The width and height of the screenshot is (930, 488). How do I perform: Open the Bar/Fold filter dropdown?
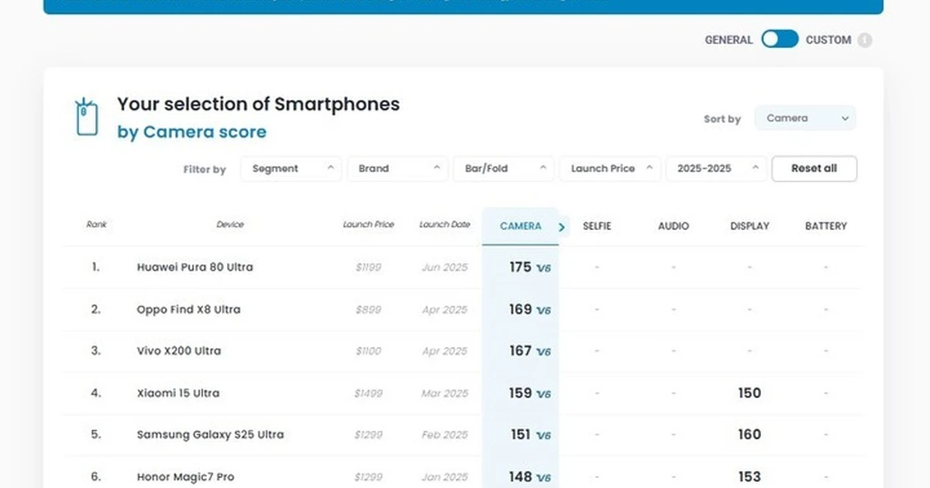(x=505, y=169)
